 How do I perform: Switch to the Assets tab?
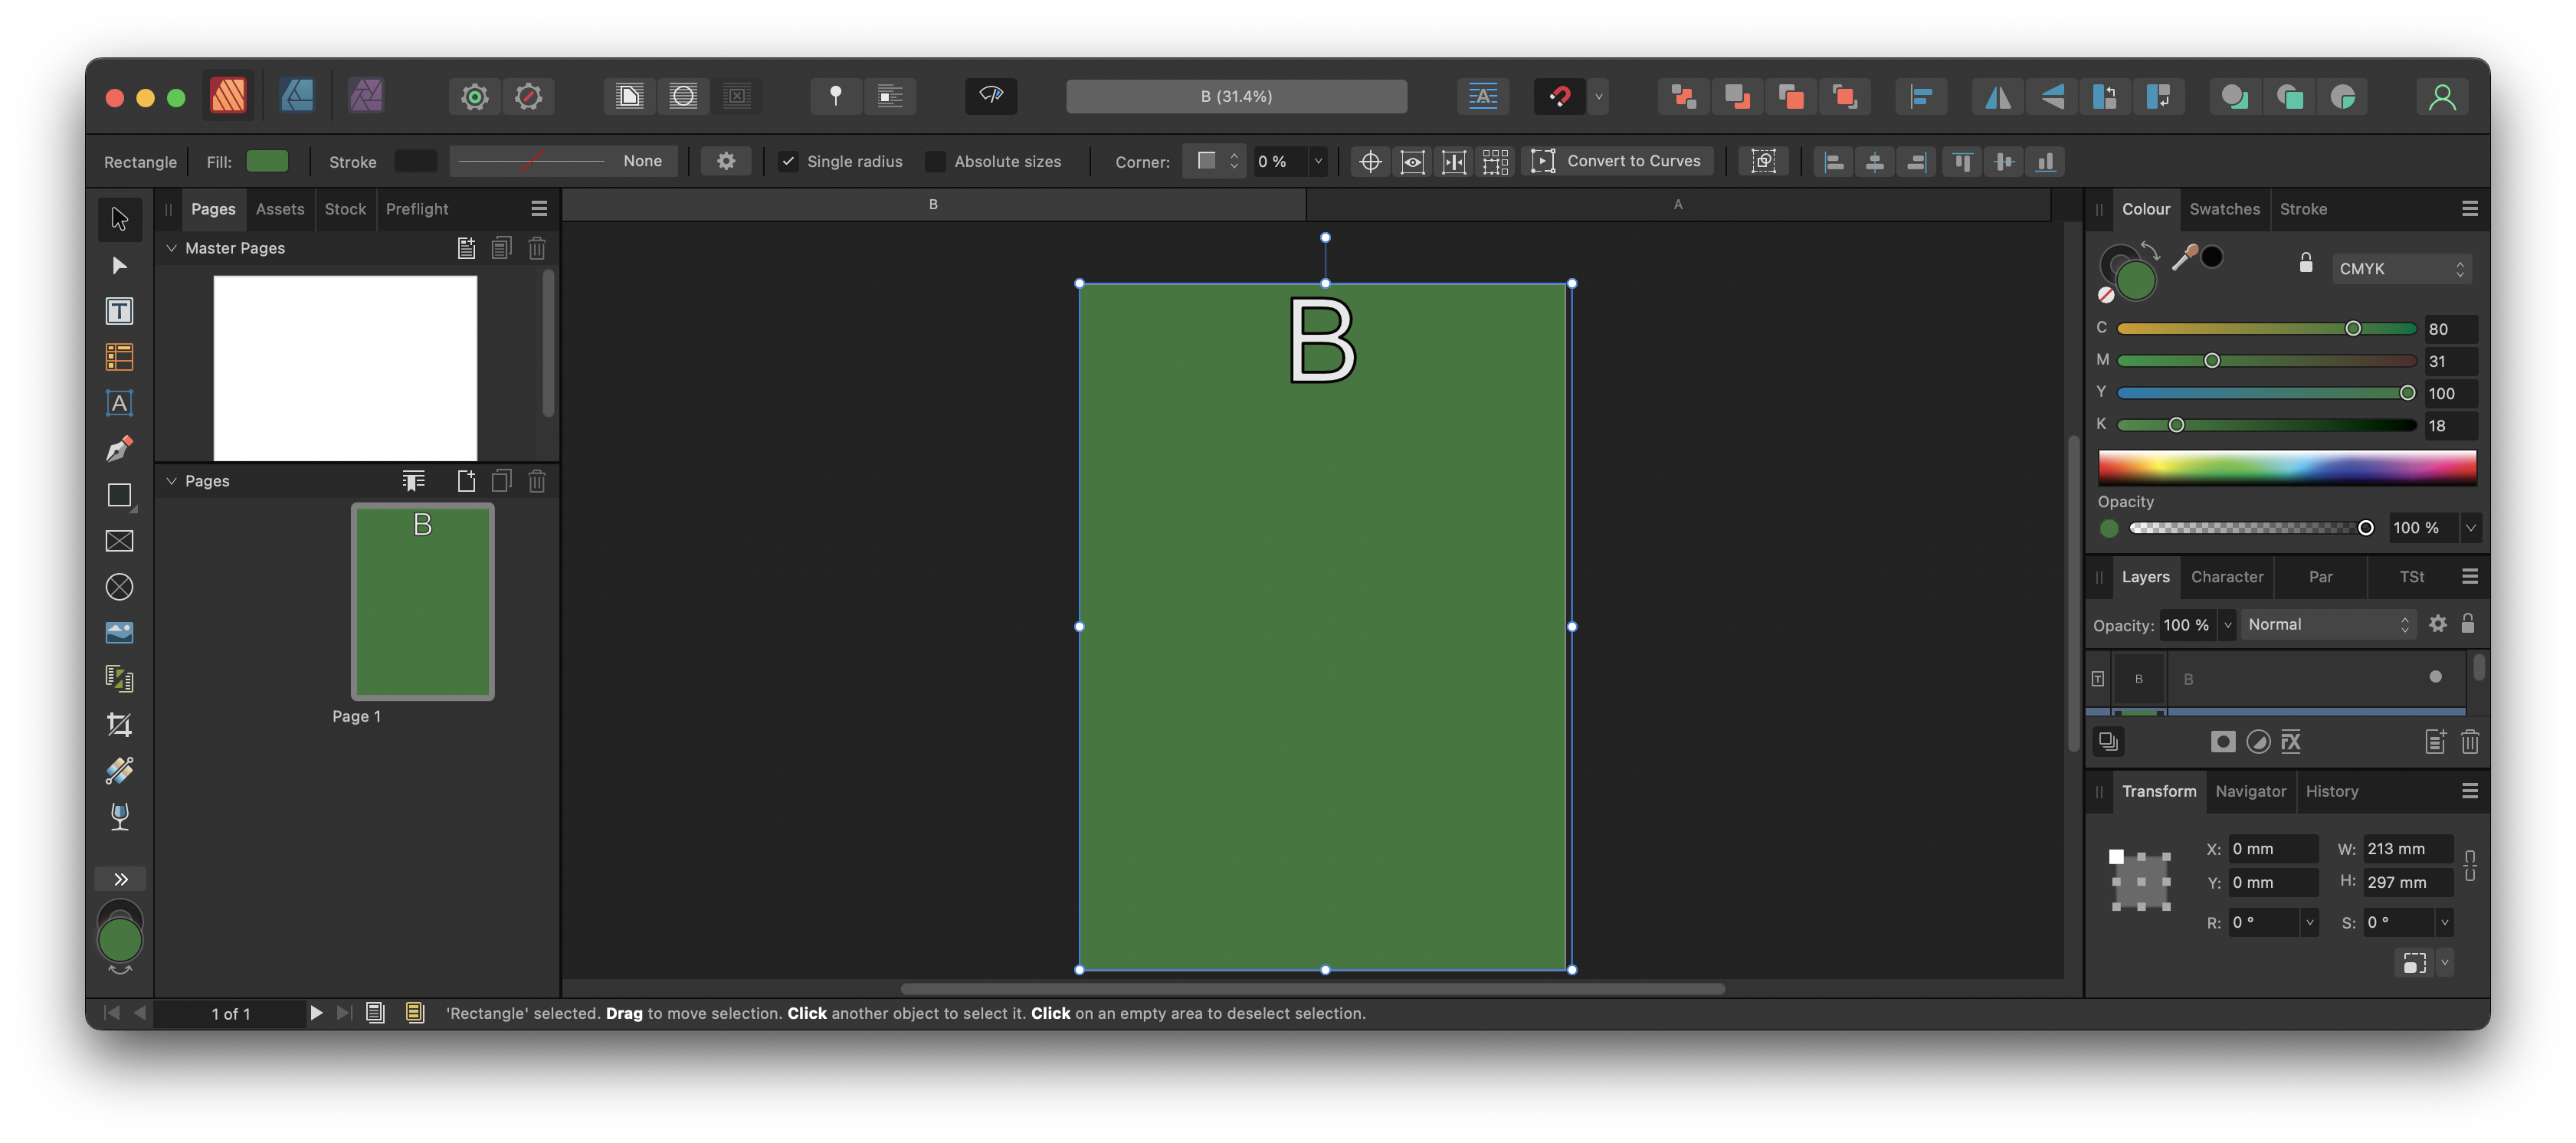click(280, 209)
